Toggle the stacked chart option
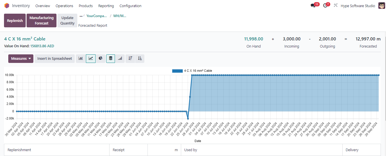The width and height of the screenshot is (386, 156). pyautogui.click(x=111, y=59)
